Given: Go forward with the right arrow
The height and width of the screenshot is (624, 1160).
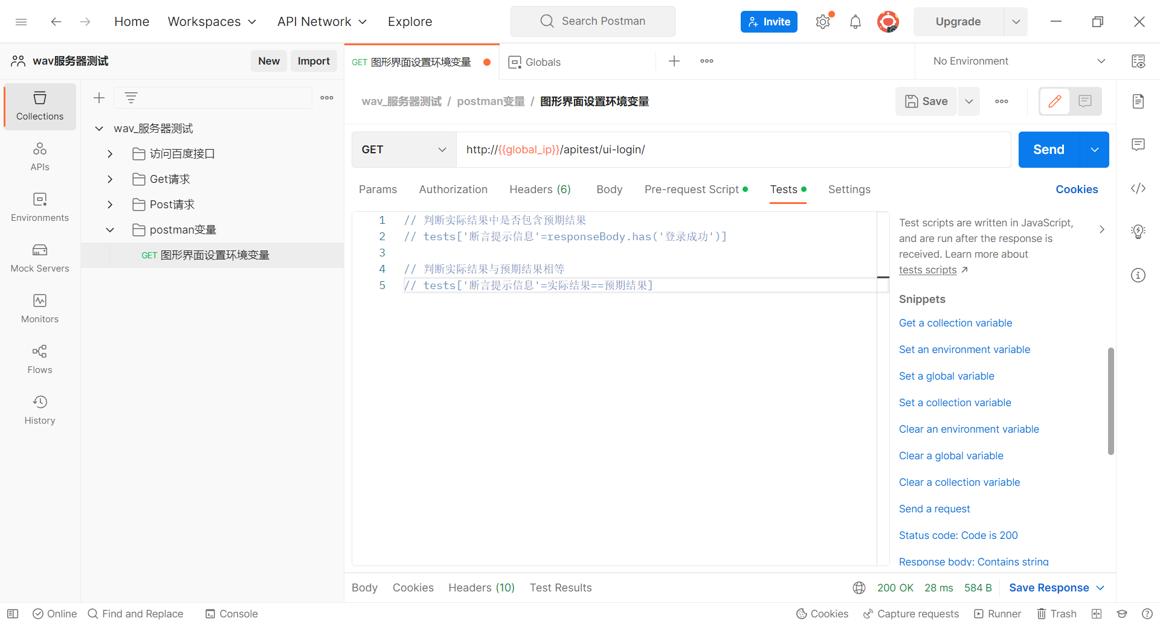Looking at the screenshot, I should pyautogui.click(x=85, y=22).
